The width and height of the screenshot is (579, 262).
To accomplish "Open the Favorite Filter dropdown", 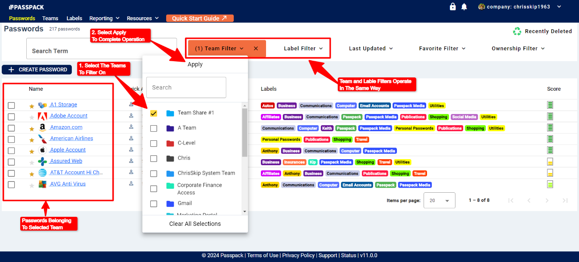I will [442, 49].
